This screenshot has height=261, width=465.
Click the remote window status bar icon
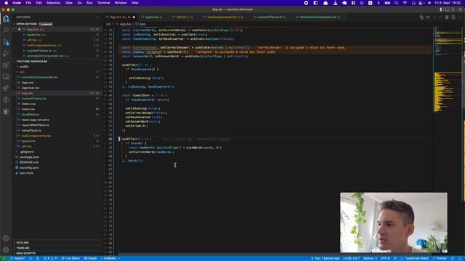click(4, 258)
